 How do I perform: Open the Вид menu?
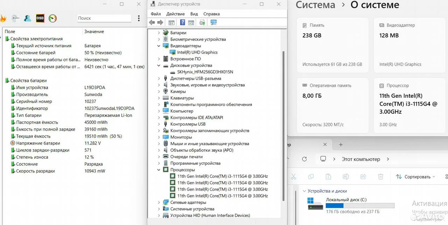pyautogui.click(x=194, y=14)
